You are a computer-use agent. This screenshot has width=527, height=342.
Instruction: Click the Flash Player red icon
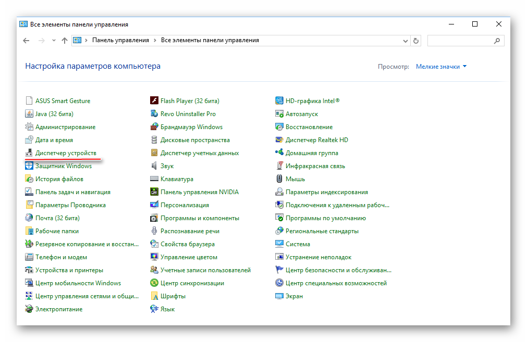pos(154,101)
